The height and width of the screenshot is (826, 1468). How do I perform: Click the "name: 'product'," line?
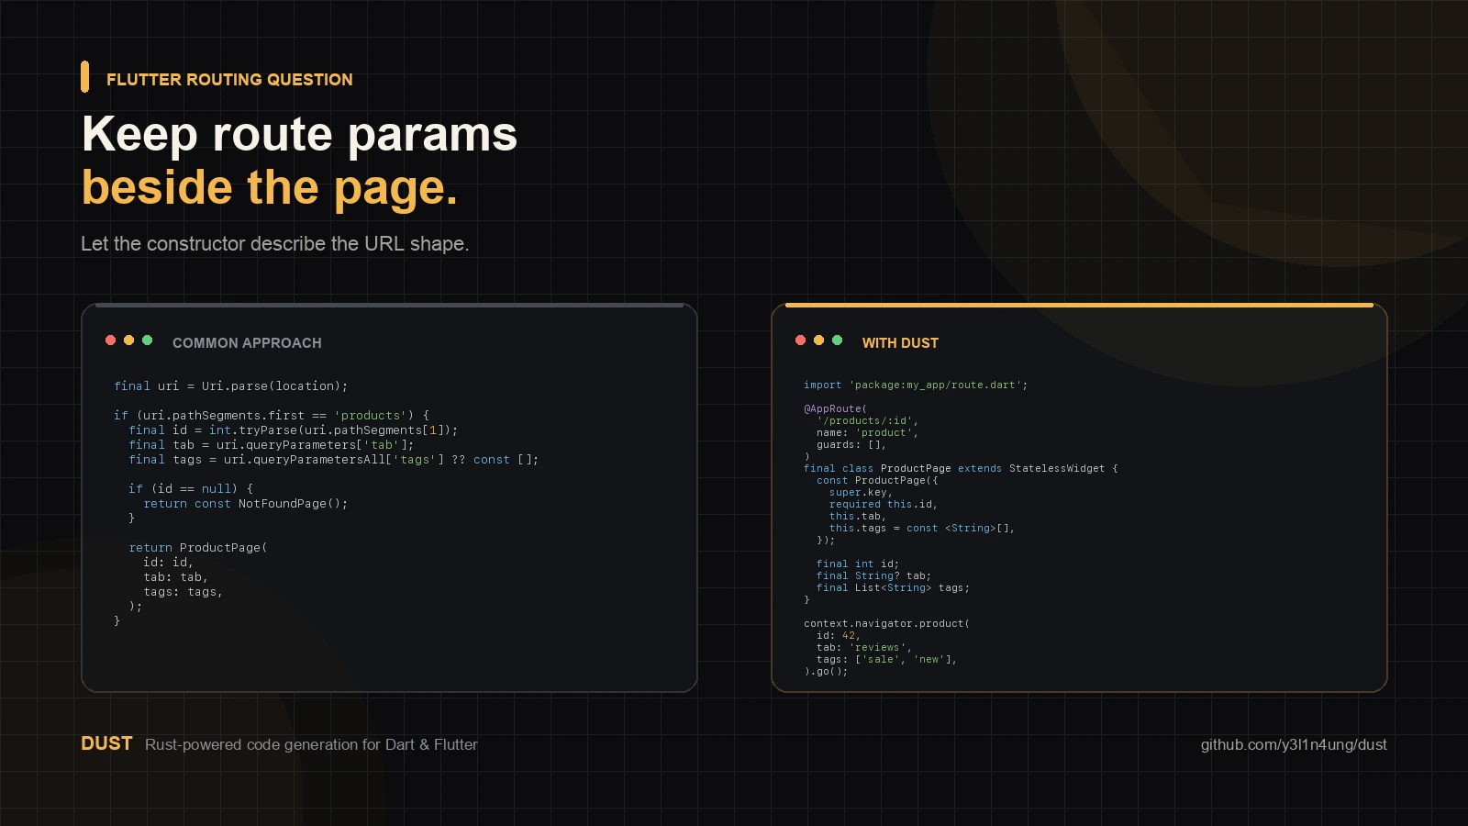click(867, 433)
